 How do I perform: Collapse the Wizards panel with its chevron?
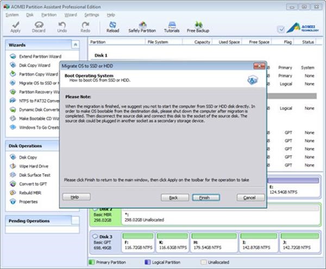tap(76, 44)
